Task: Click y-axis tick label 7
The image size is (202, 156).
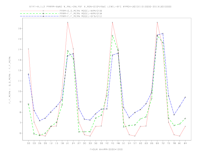Action: click(x=20, y=123)
